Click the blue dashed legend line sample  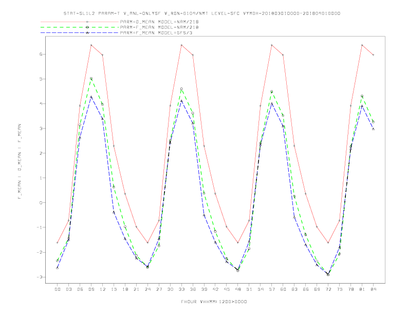pos(80,33)
